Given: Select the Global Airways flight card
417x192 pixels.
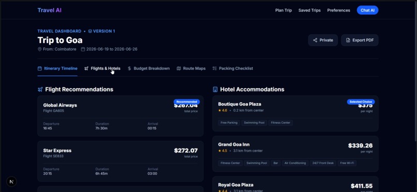Looking at the screenshot, I should click(121, 116).
